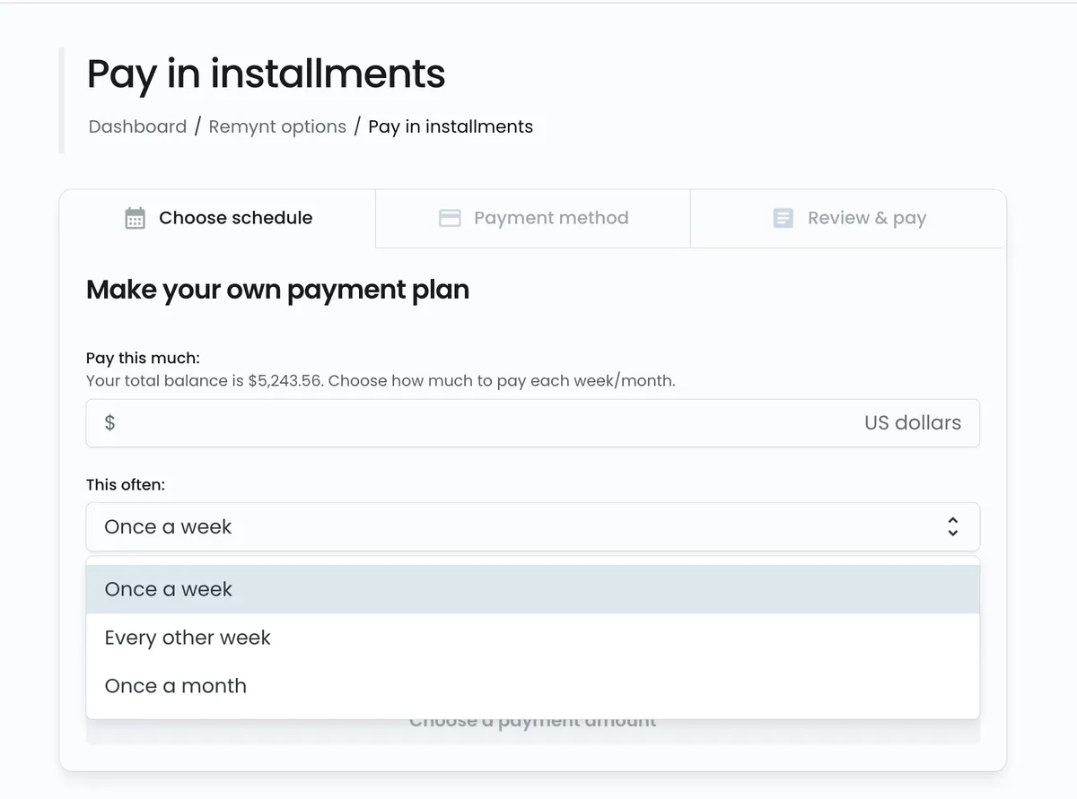Click the Make your own payment plan heading
Screen dimensions: 1077x799
point(277,290)
